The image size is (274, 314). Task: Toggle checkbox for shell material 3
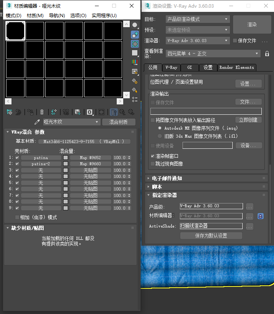pos(17,170)
